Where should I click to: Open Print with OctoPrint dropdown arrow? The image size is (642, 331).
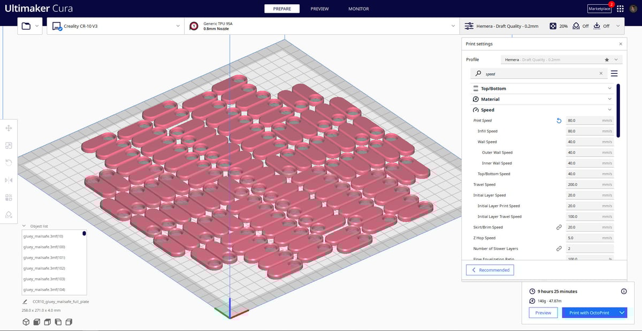coord(621,313)
